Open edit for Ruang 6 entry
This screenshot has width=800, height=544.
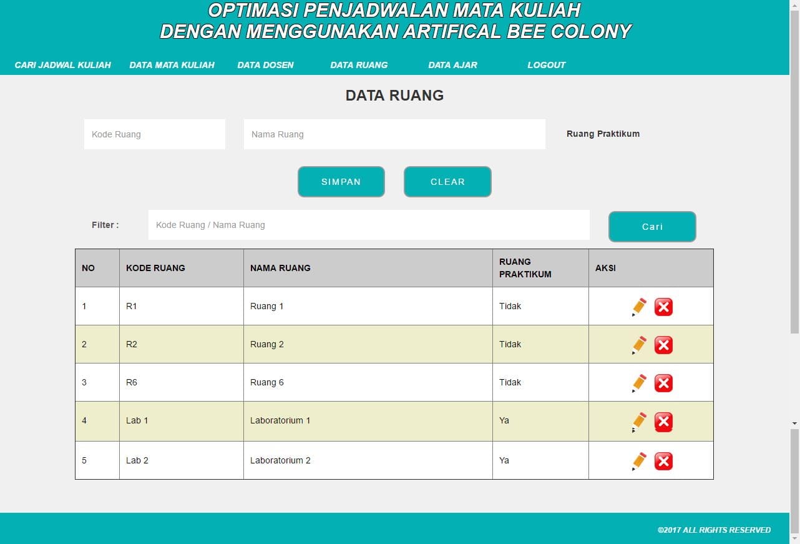click(639, 383)
